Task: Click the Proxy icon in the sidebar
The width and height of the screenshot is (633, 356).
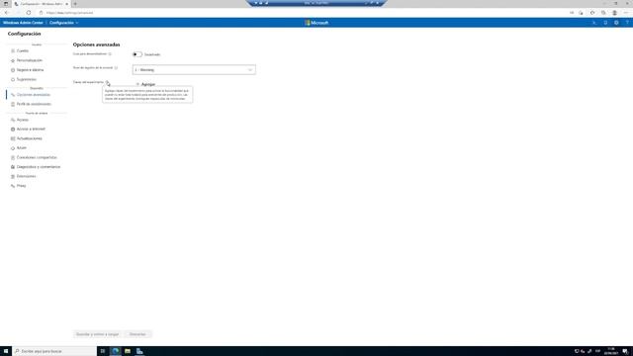Action: [13, 186]
